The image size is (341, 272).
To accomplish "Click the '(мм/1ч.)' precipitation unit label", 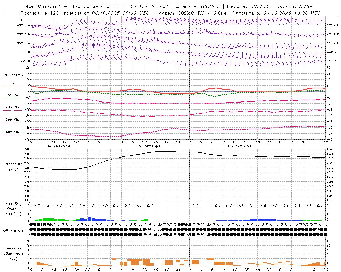I will 14,214.
